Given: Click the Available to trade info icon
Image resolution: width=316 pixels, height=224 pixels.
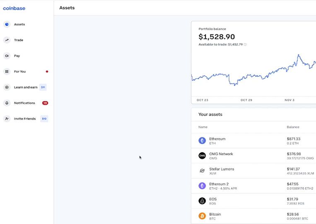Looking at the screenshot, I should click(245, 45).
